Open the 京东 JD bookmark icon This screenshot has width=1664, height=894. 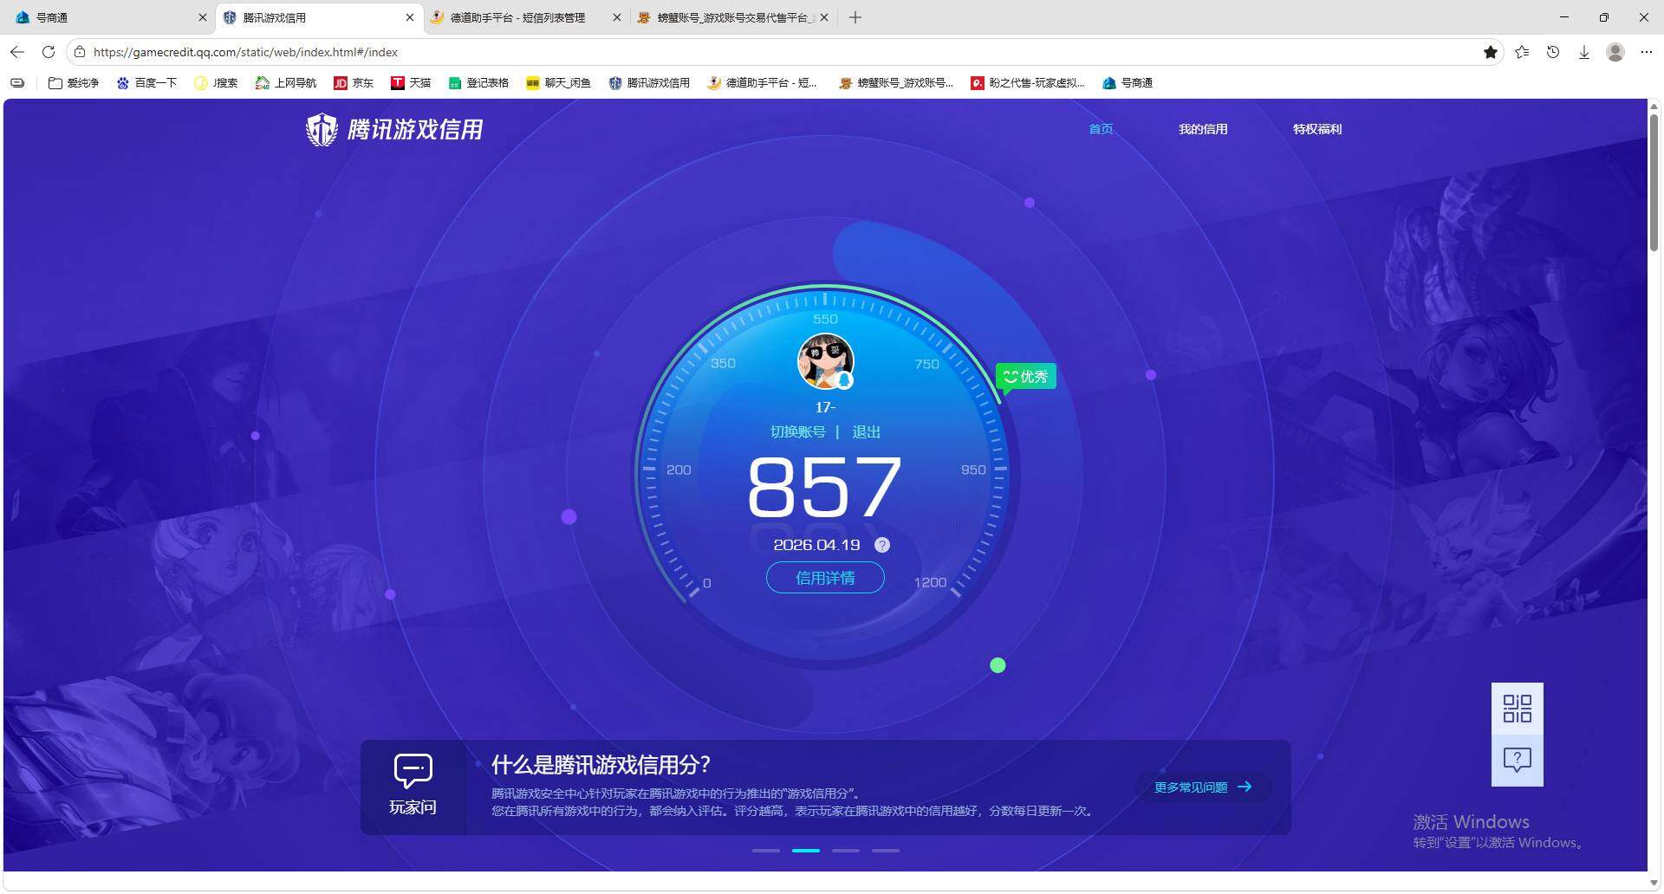(341, 83)
